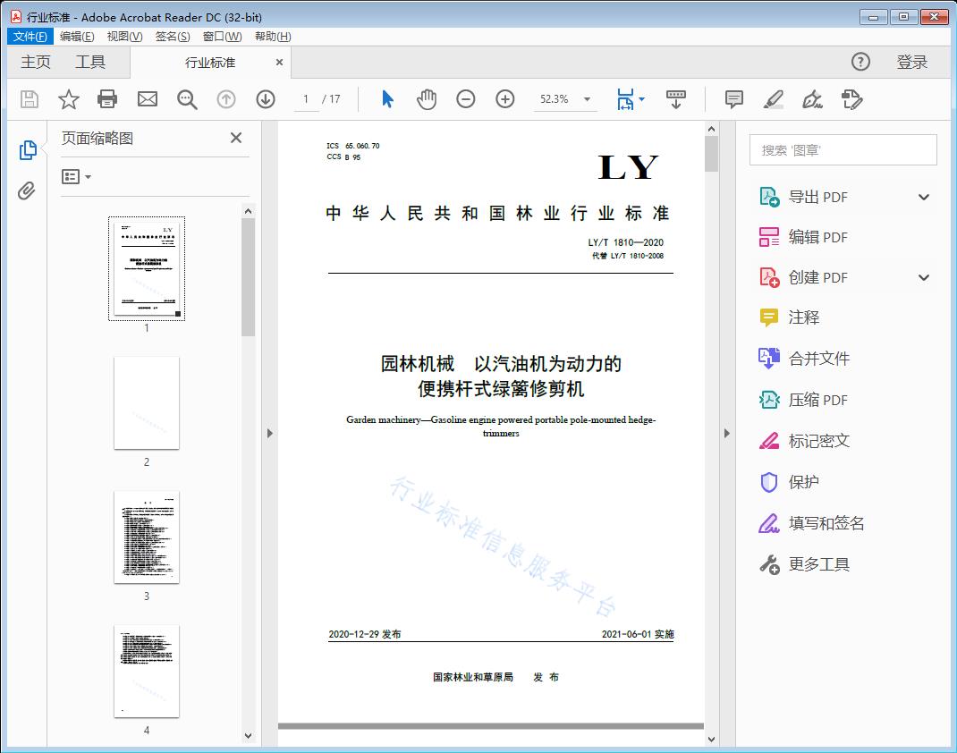This screenshot has height=753, width=957.
Task: Select the Hand tool in toolbar
Action: pos(427,99)
